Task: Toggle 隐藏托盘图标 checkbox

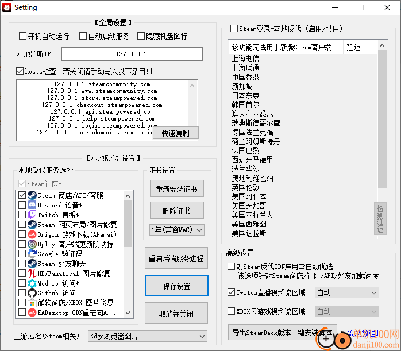Action: pyautogui.click(x=141, y=36)
